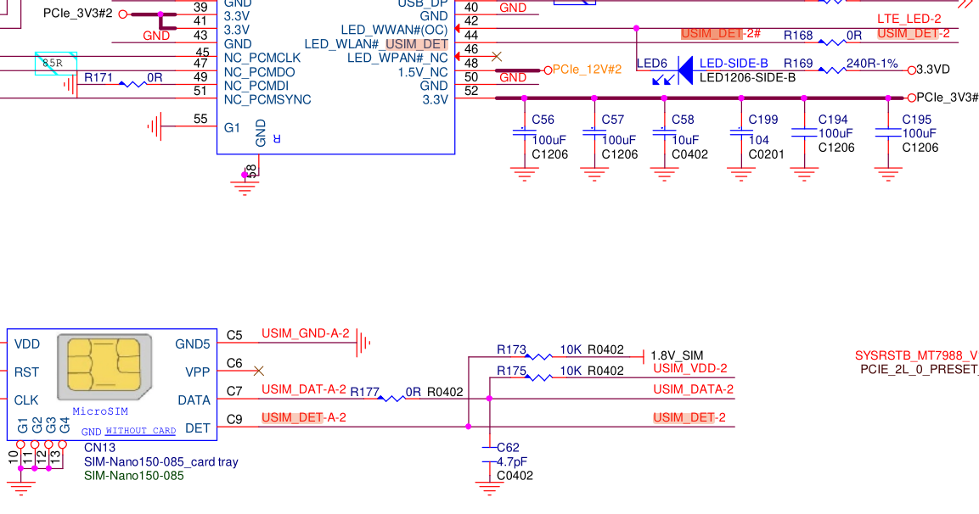Select the orange PCIe_12V#2 net label
The image size is (979, 514).
(x=588, y=70)
